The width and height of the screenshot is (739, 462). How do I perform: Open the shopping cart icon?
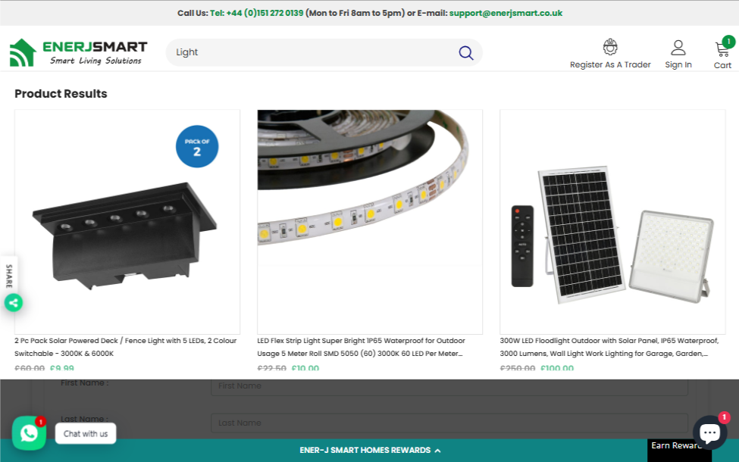tap(722, 50)
